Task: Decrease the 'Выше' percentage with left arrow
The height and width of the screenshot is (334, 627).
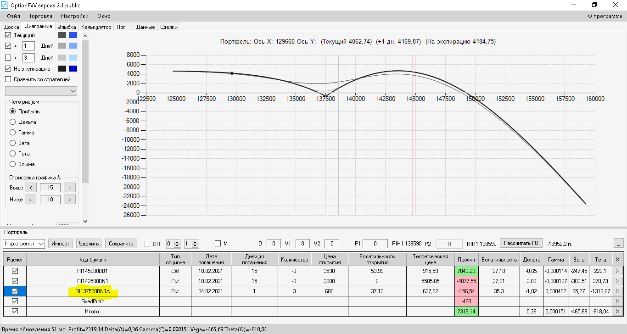Action: tap(30, 187)
